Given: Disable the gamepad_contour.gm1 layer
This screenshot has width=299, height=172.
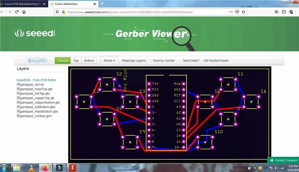Looking at the screenshot, I should (x=18, y=116).
